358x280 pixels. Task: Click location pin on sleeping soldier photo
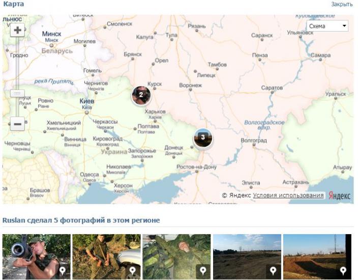(x=203, y=271)
